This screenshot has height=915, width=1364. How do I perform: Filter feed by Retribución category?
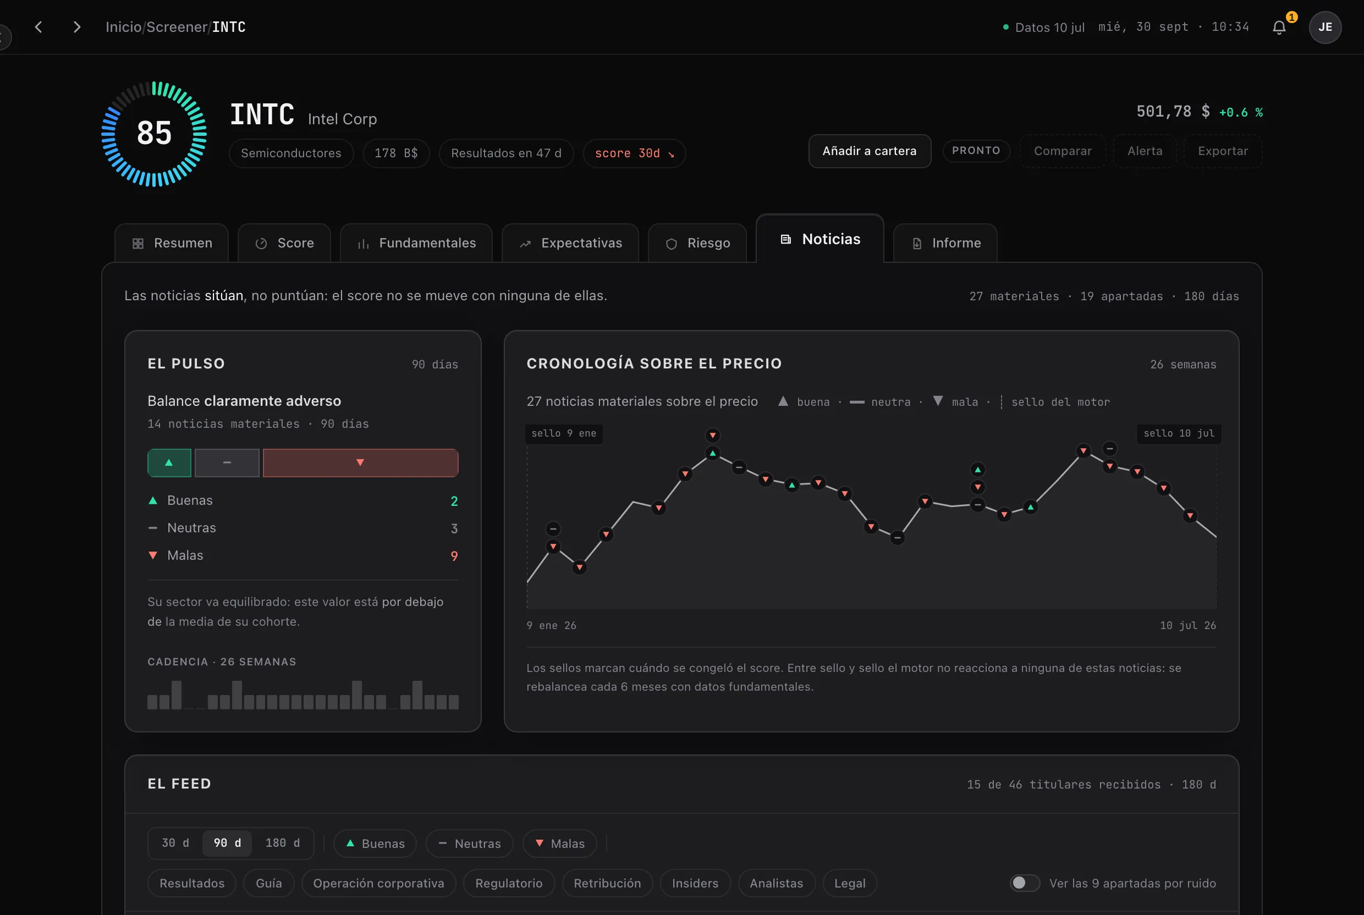pos(607,884)
